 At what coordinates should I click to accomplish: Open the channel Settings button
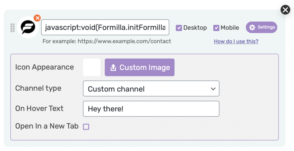pos(261,27)
